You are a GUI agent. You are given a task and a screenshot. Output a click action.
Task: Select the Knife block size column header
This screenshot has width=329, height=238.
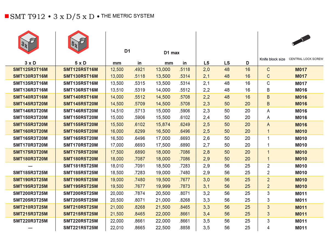tap(272, 59)
